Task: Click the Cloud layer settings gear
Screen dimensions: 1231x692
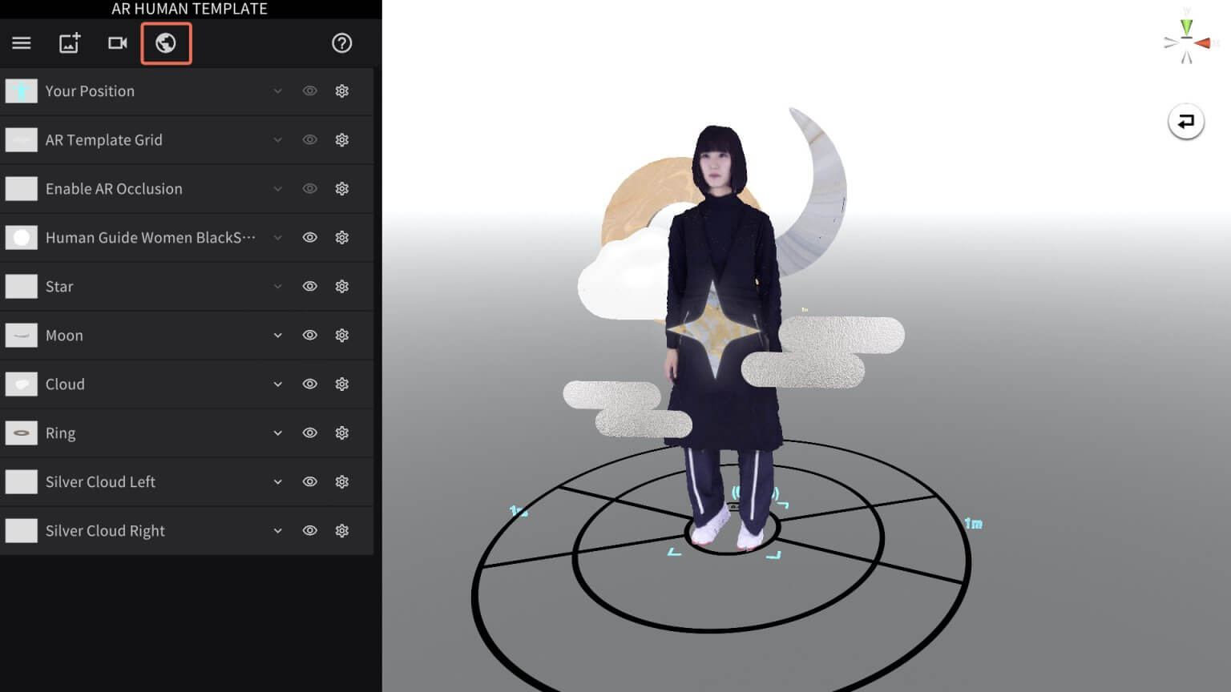Action: coord(342,384)
